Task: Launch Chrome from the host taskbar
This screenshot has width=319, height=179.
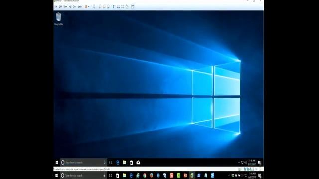Action: point(145,176)
